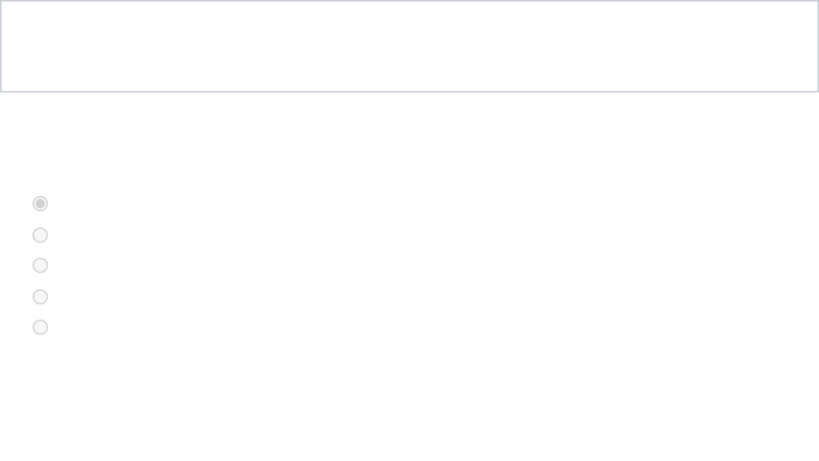Select the fourth radio button

[40, 297]
